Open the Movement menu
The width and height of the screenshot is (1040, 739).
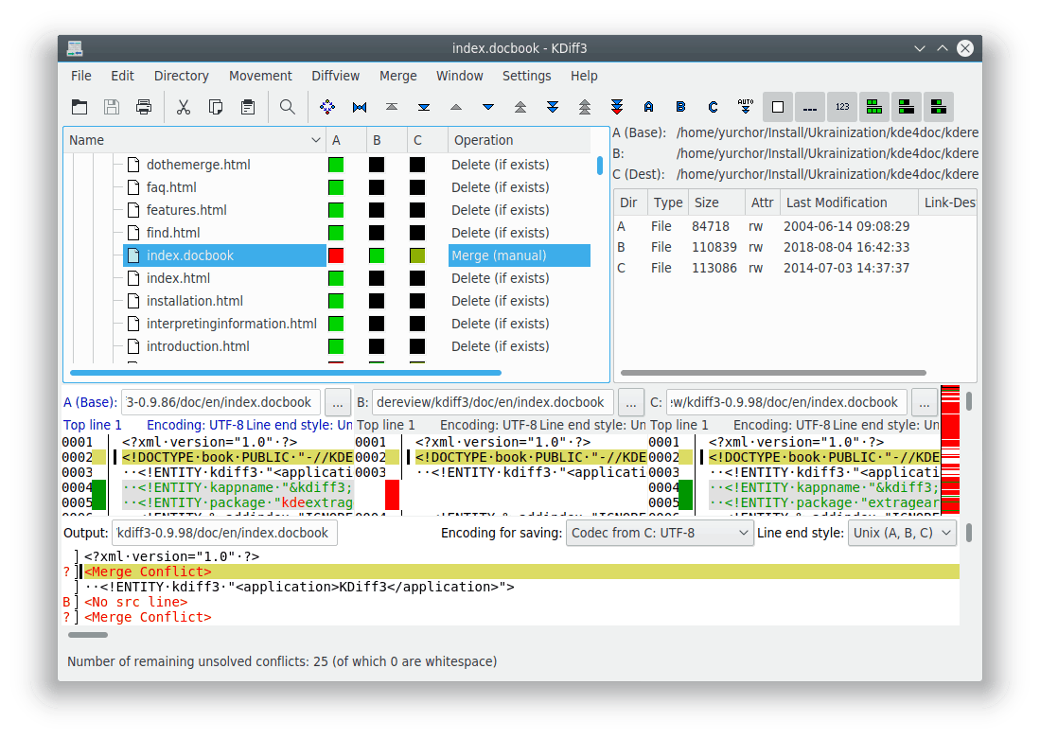click(260, 76)
